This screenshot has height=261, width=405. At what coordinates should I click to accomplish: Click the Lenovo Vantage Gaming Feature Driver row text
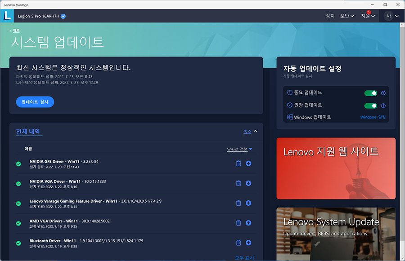[x=95, y=201]
